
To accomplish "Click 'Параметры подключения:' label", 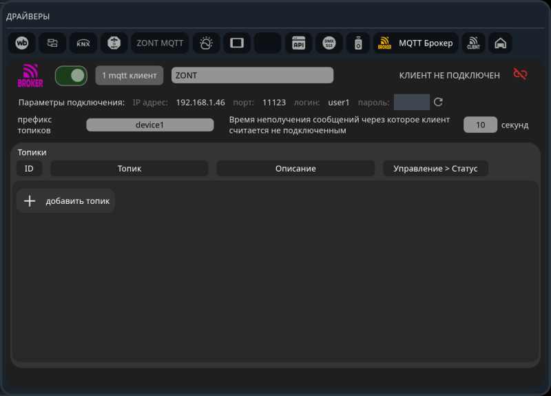I will 72,103.
